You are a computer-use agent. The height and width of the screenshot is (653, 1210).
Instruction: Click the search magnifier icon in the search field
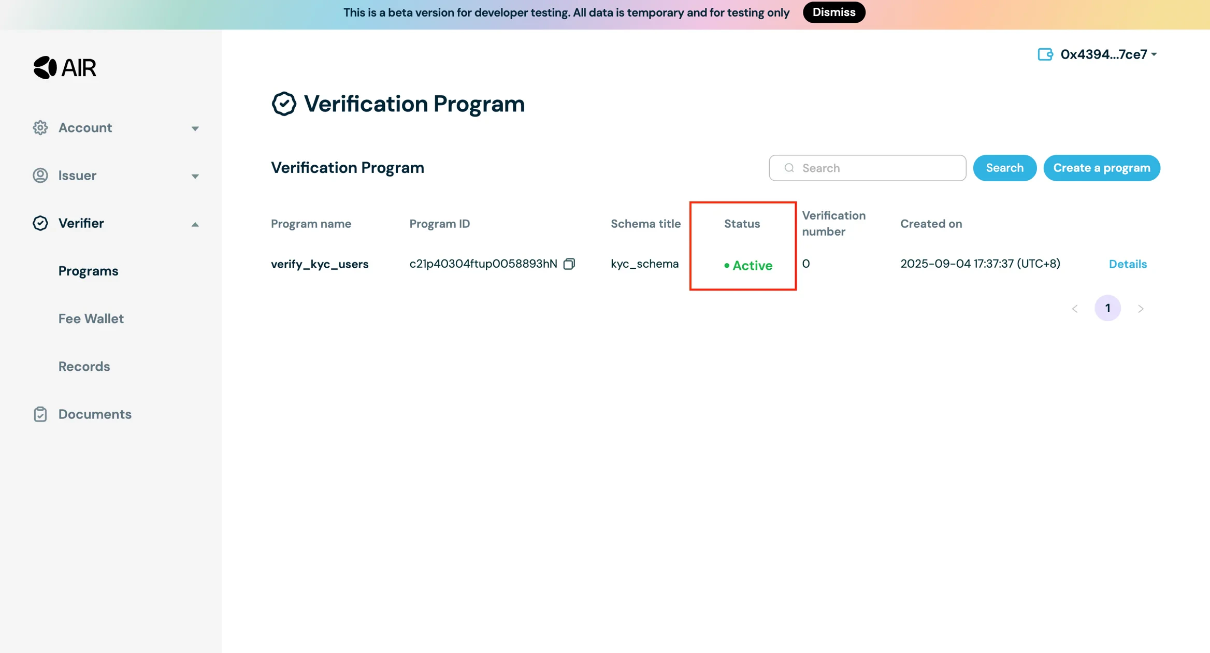(x=789, y=168)
